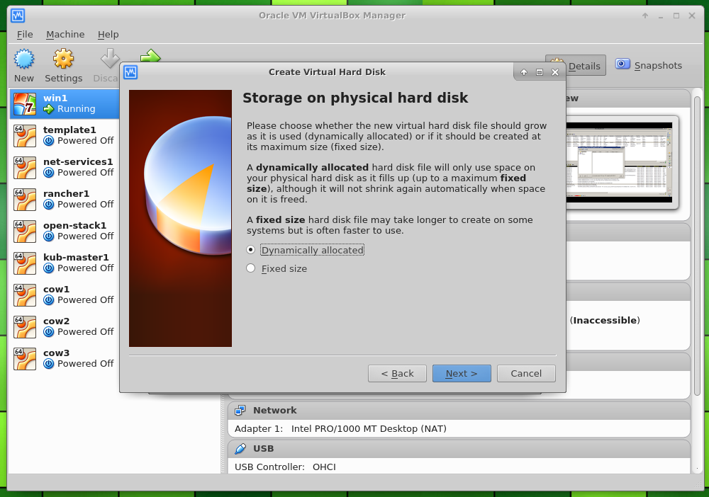Click the Next button in the dialog

click(462, 373)
